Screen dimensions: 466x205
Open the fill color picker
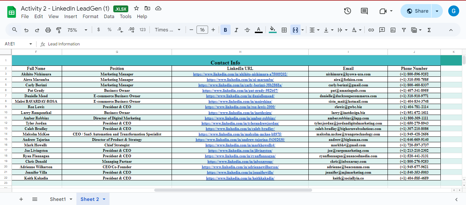273,30
